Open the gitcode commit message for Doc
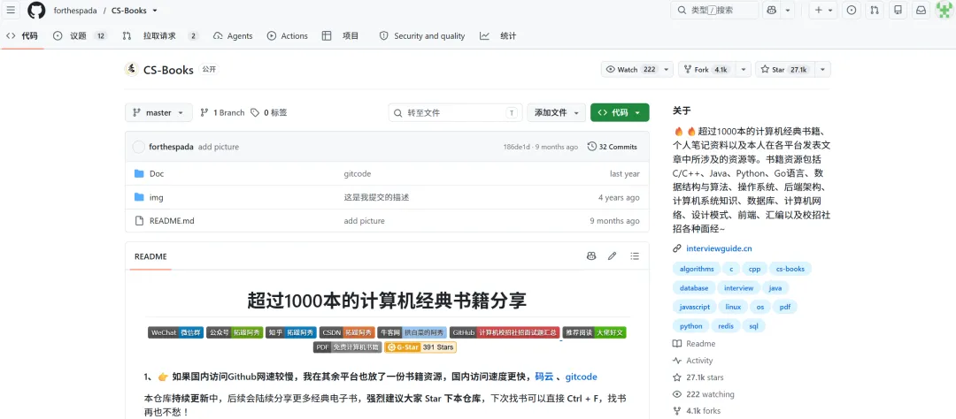This screenshot has width=956, height=419. pyautogui.click(x=358, y=173)
